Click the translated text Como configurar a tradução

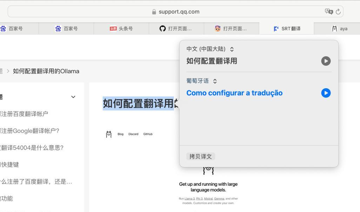(234, 93)
